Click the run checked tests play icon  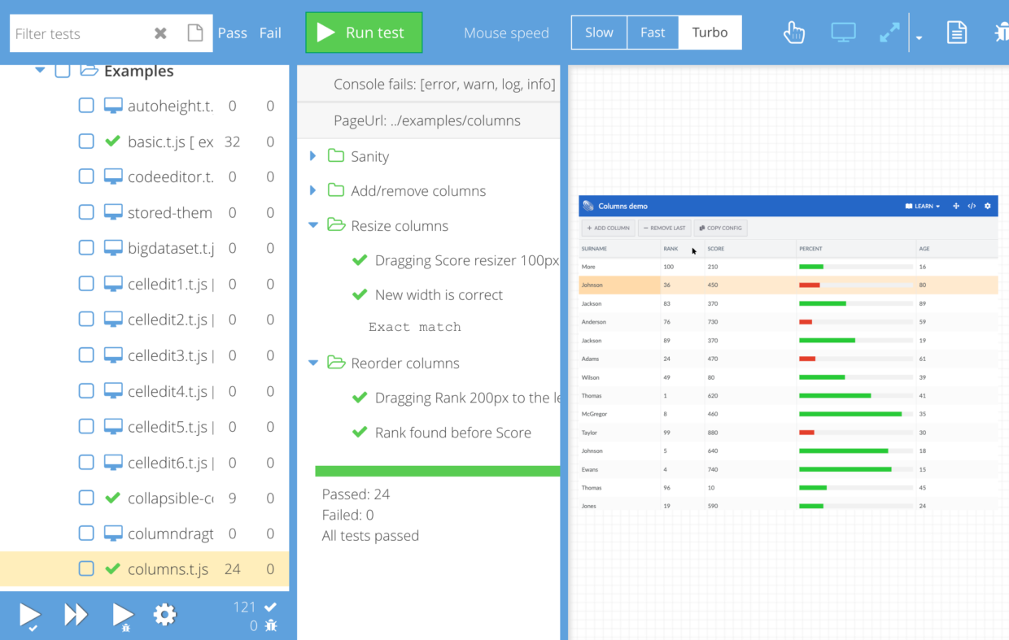(x=29, y=616)
